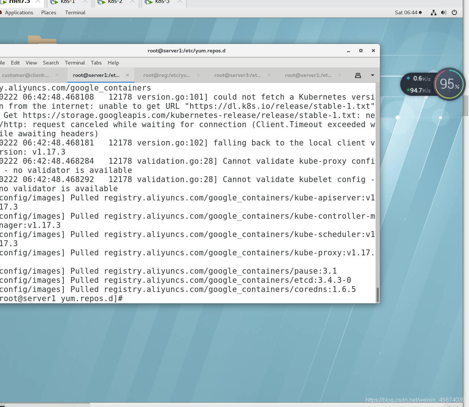Close the root@server3 tab
The height and width of the screenshot is (407, 469).
point(269,75)
